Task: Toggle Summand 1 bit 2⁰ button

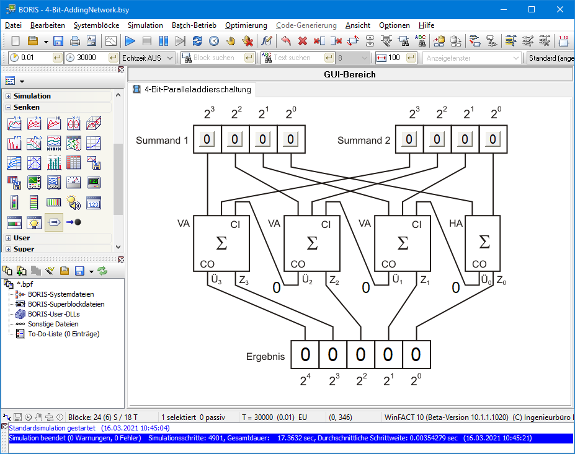Action: [291, 139]
